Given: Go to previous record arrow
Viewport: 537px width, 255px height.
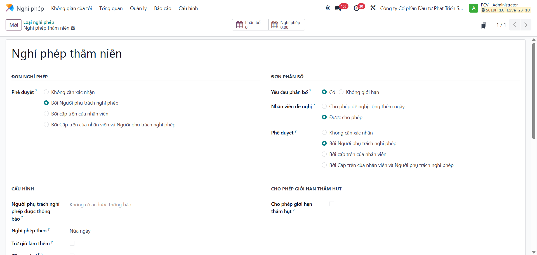Looking at the screenshot, I should click(514, 25).
